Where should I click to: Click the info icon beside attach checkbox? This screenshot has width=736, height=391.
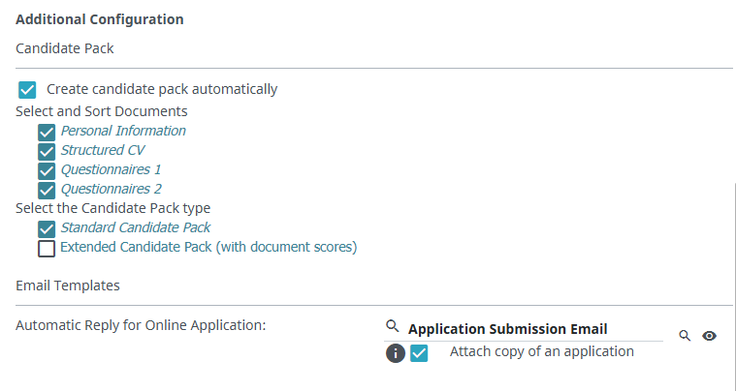click(395, 353)
